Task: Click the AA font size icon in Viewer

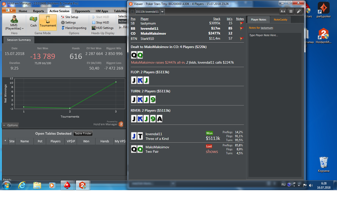Action: coord(283,12)
